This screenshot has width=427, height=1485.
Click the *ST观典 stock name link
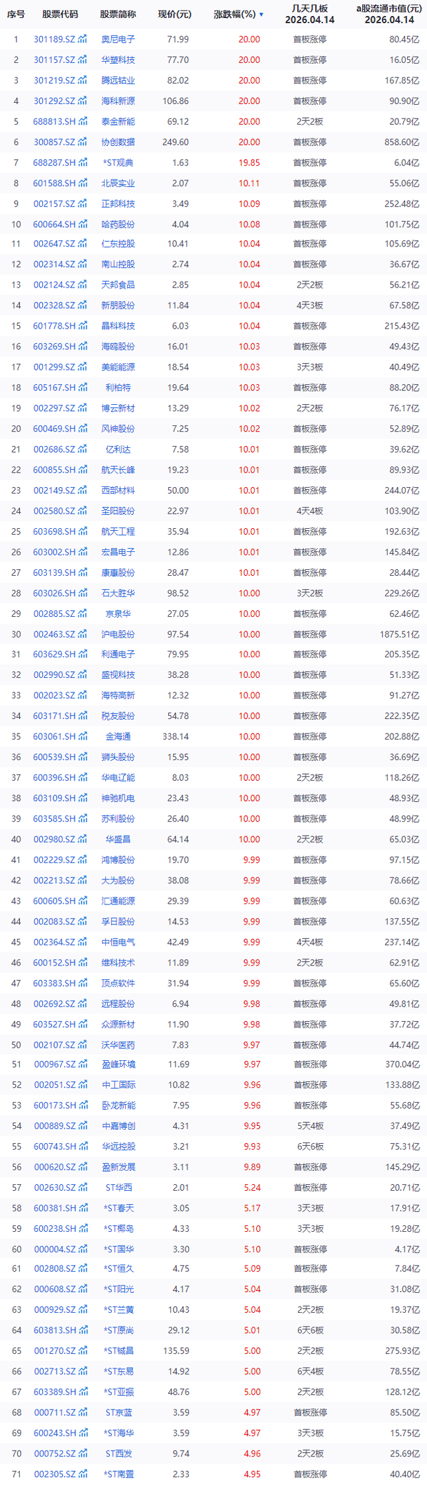(x=118, y=163)
